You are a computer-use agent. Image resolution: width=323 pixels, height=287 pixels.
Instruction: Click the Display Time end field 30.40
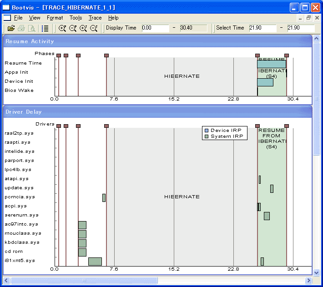click(x=193, y=28)
